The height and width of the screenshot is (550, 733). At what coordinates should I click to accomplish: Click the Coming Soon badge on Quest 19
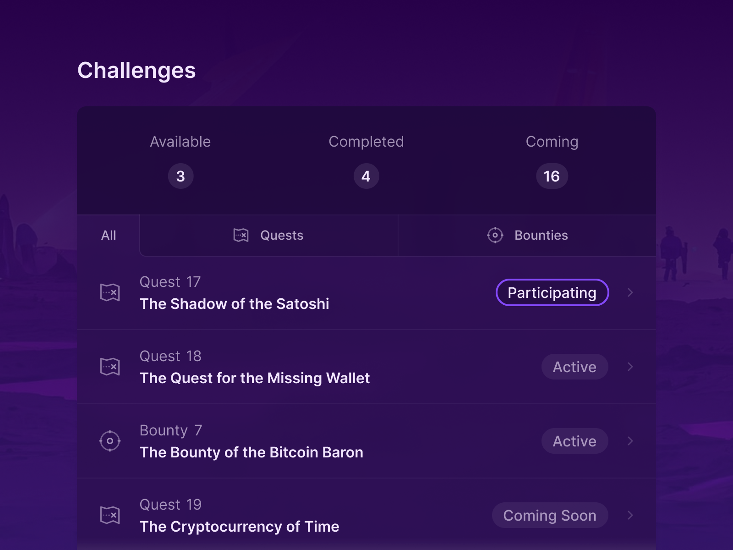coord(550,515)
